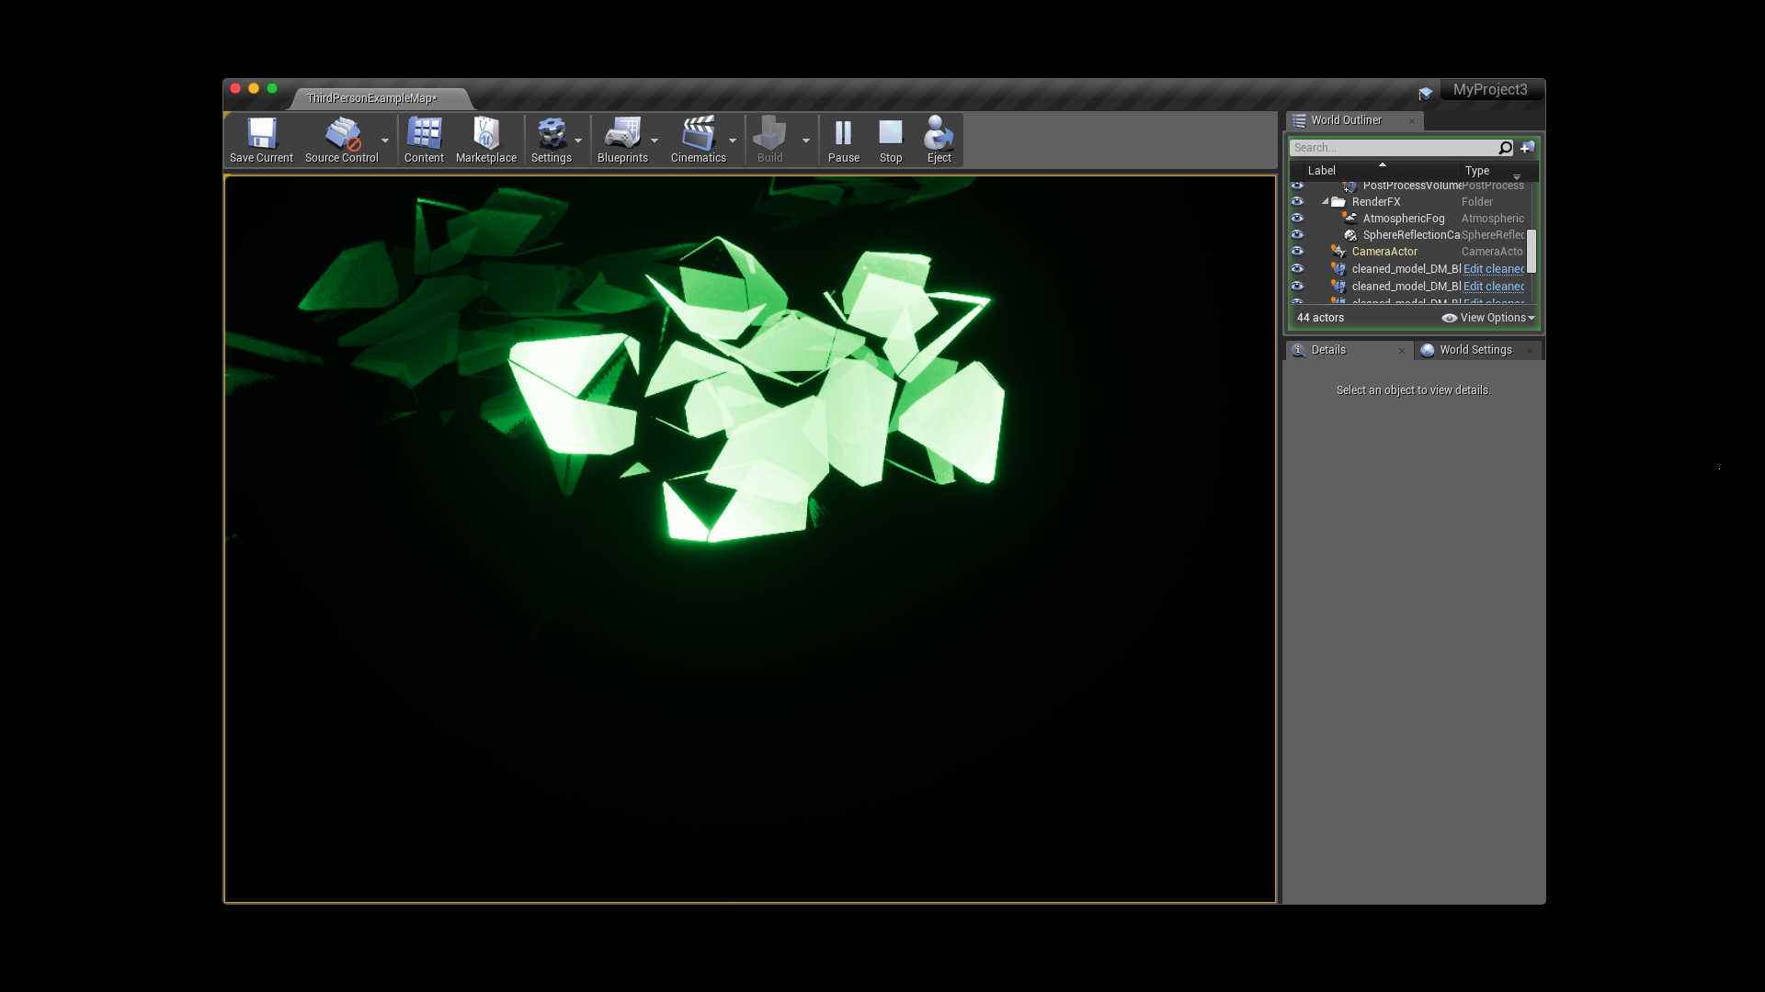Open the Marketplace toolbar icon
The width and height of the screenshot is (1765, 992).
point(485,134)
